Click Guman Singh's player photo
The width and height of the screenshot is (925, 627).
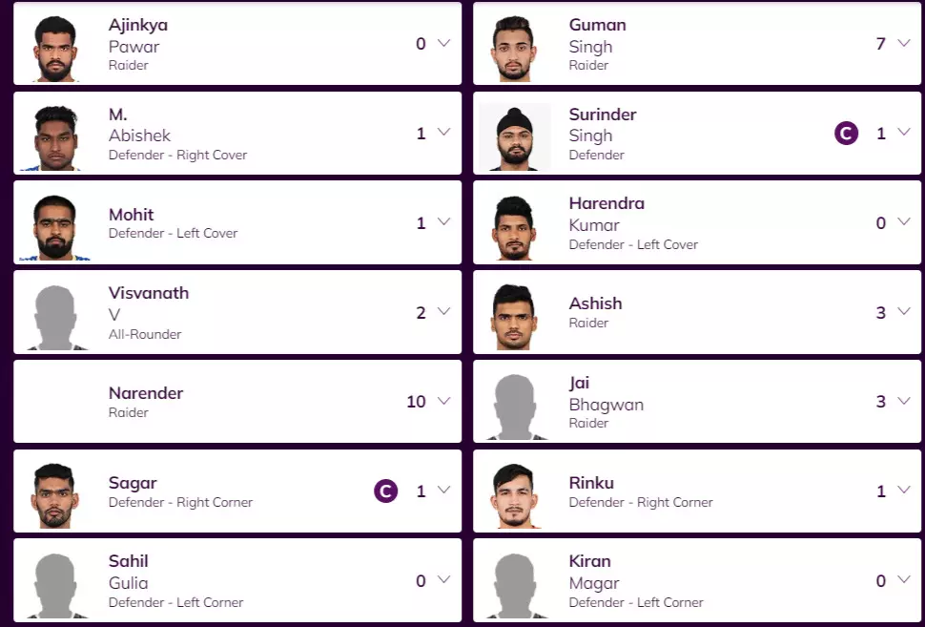point(515,48)
